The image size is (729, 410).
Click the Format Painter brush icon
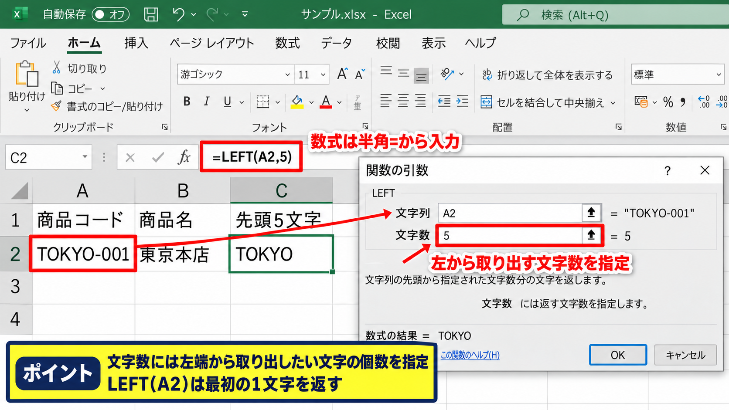pos(56,106)
